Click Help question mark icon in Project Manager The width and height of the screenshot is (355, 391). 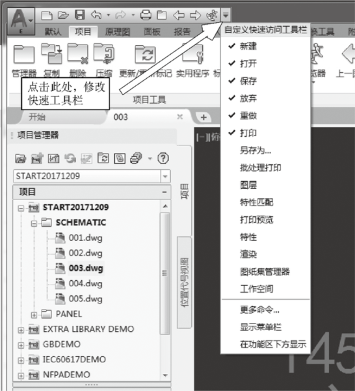click(163, 158)
